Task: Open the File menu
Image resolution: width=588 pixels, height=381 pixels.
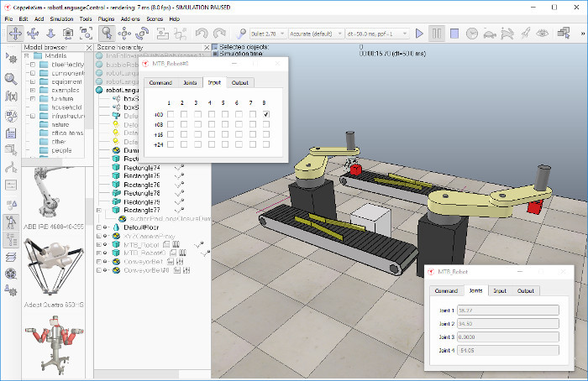Action: (x=8, y=18)
